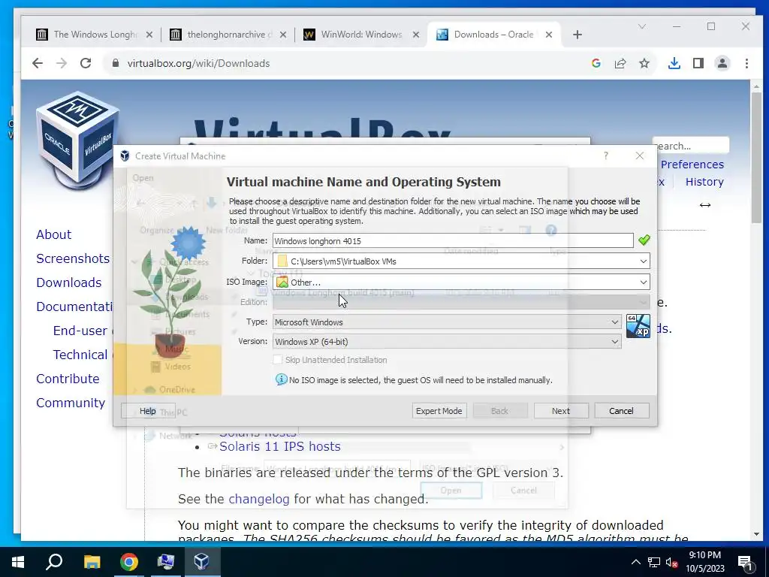Click the virtual machine Name field

[453, 241]
